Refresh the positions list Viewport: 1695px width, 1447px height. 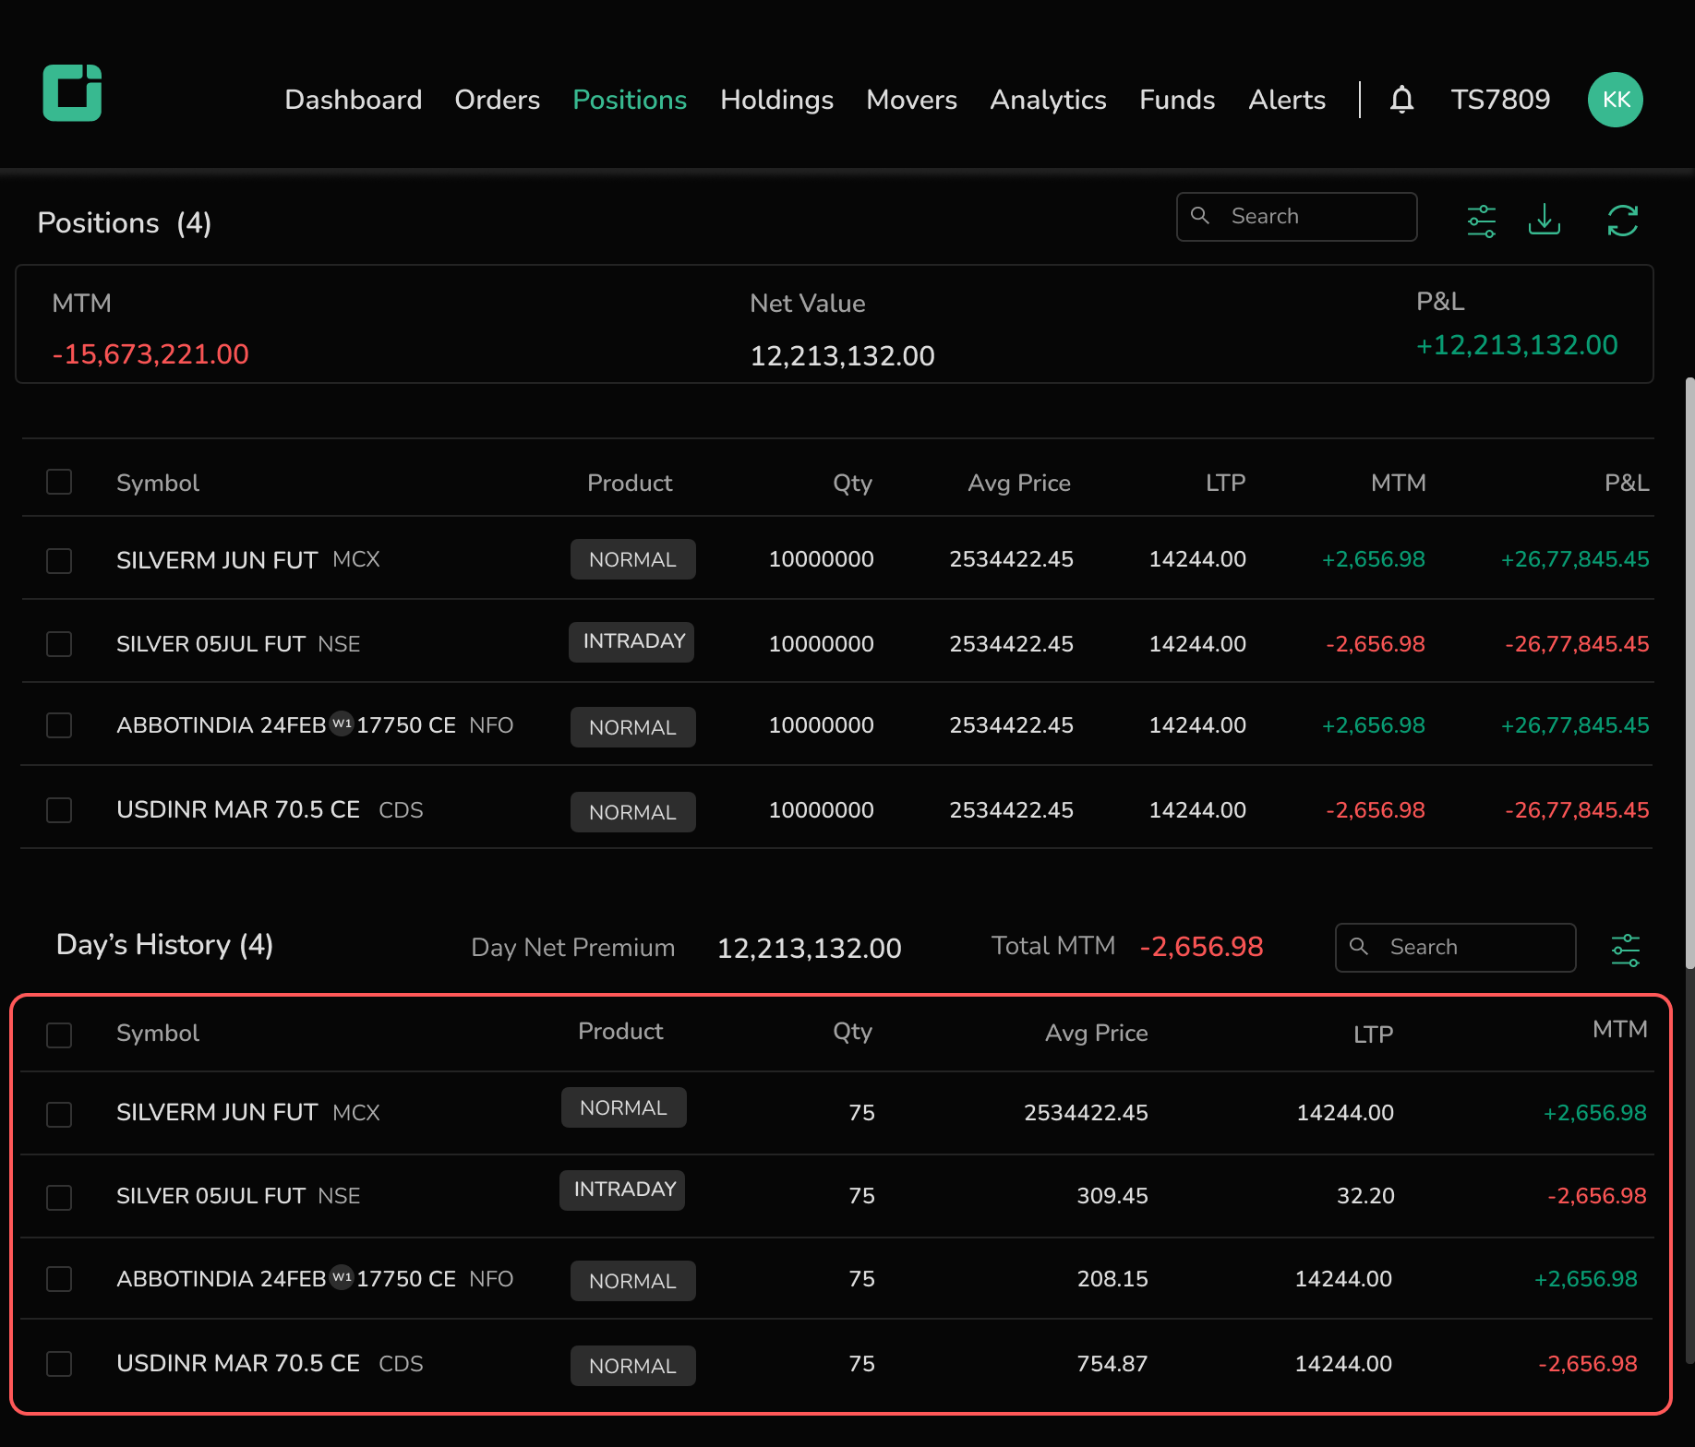click(1622, 221)
